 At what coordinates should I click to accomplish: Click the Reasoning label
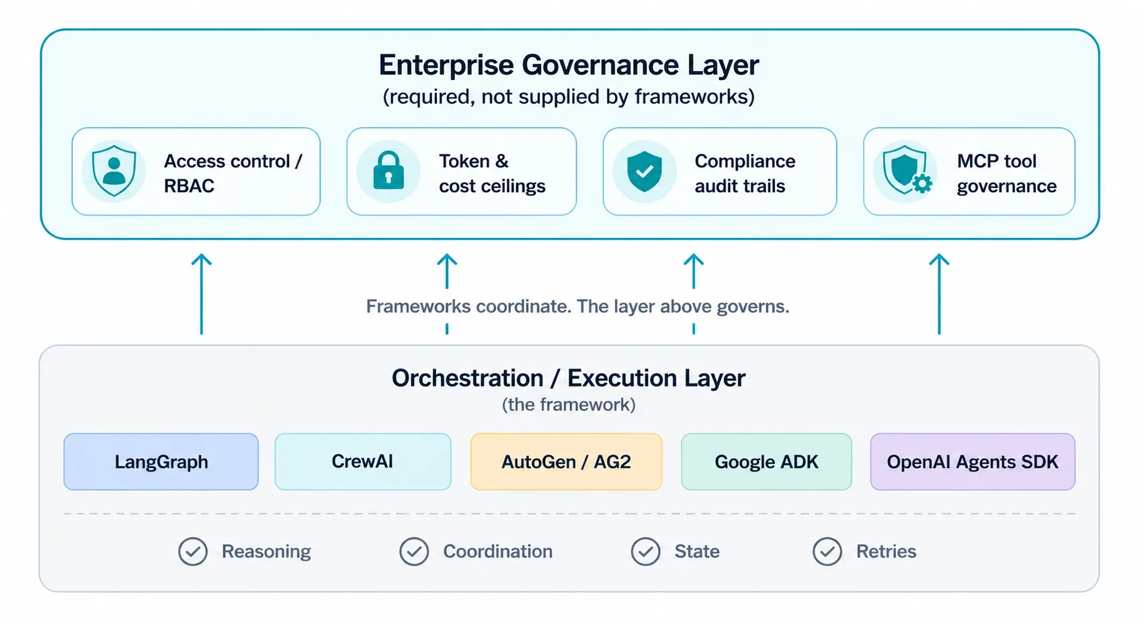266,551
